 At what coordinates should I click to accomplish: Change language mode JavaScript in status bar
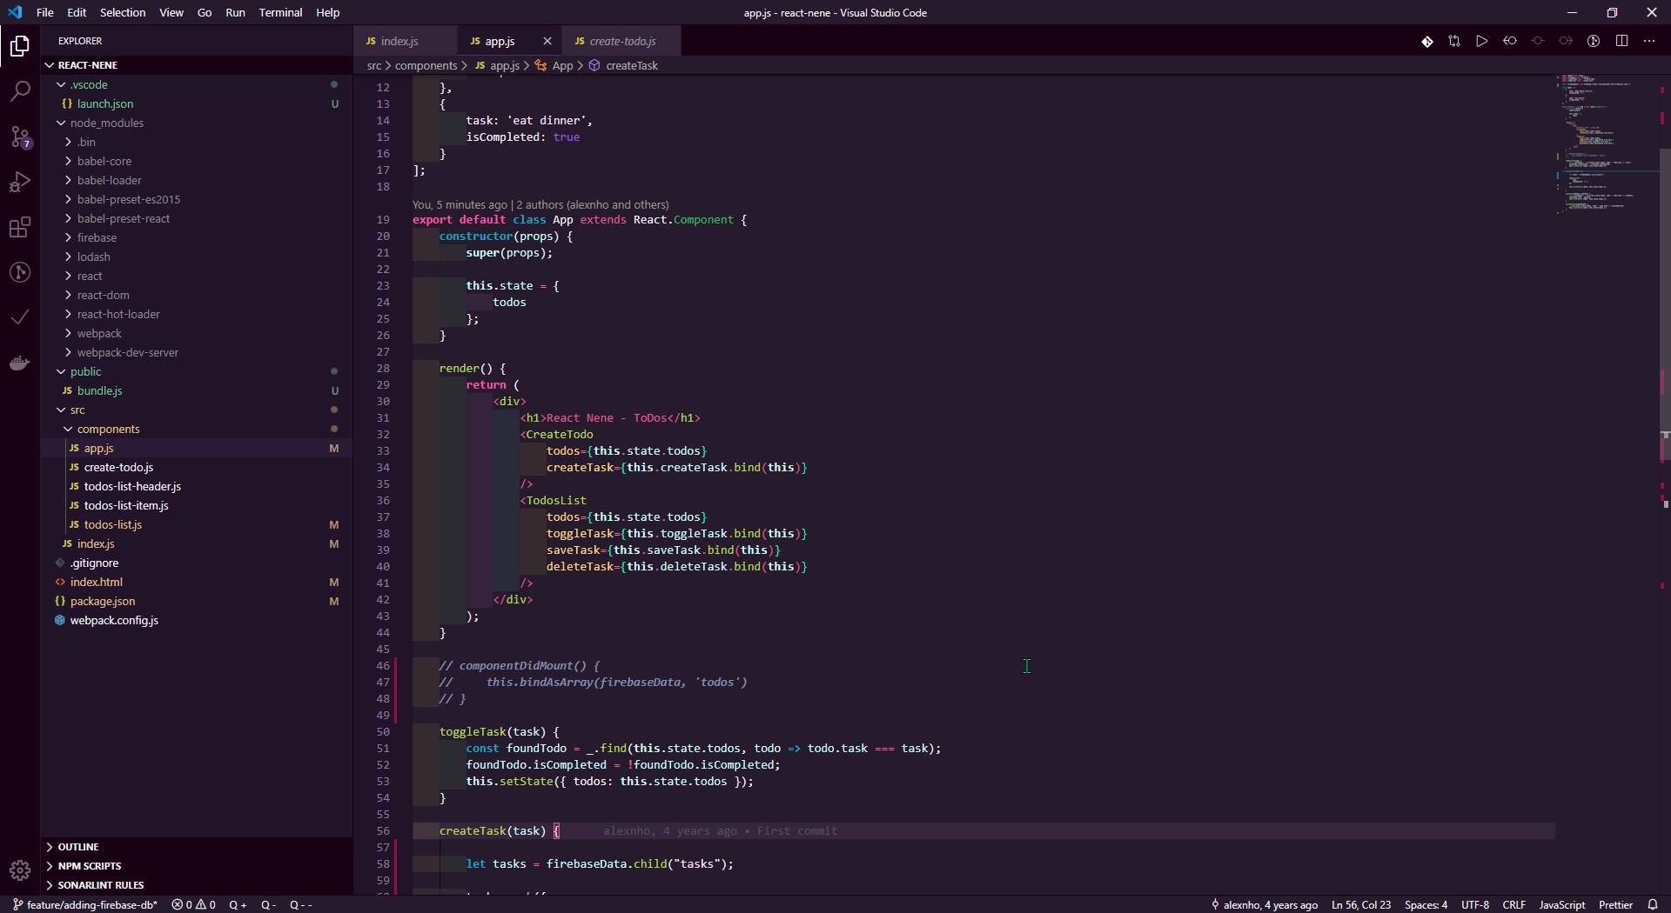click(x=1561, y=904)
